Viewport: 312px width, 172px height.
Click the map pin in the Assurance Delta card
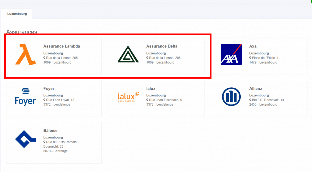click(x=147, y=58)
